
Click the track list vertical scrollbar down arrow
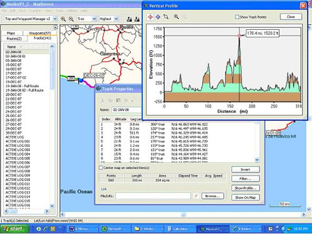point(52,206)
